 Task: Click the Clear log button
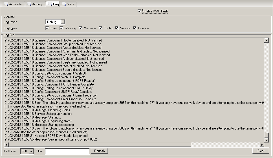pos(261,151)
